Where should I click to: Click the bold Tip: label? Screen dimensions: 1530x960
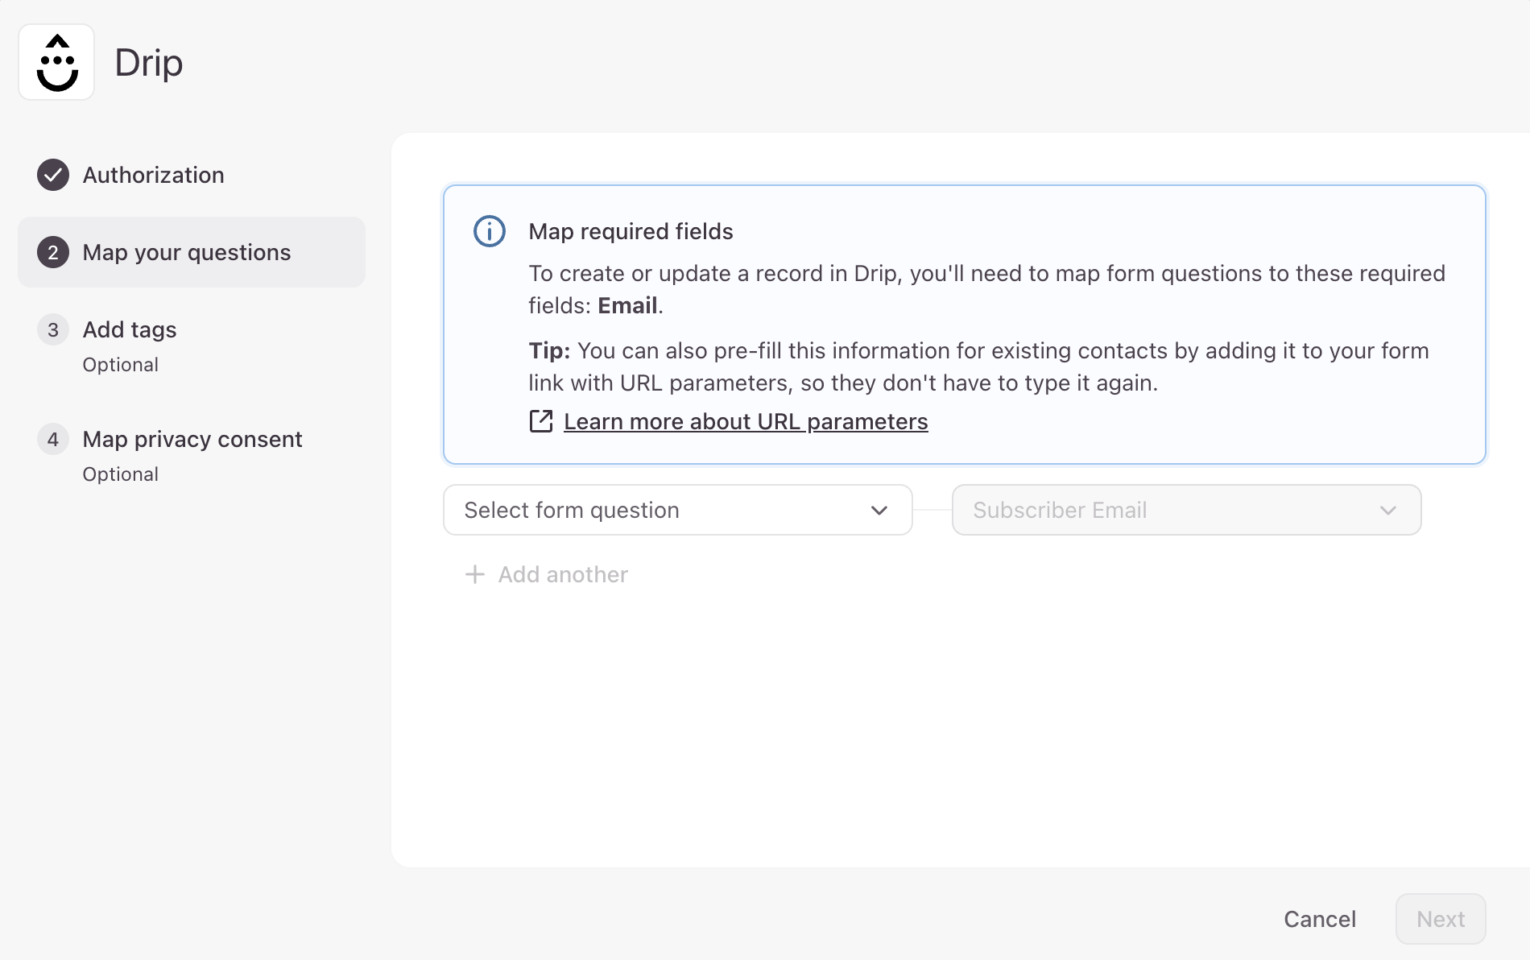[x=549, y=351]
